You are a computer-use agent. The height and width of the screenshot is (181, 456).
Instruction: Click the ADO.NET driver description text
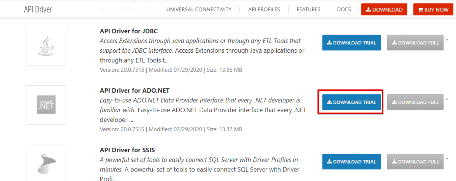click(200, 110)
